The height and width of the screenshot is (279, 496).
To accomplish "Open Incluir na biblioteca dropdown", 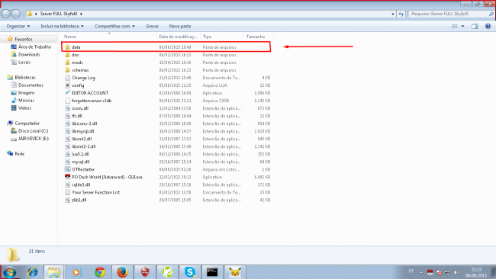I will [62, 26].
